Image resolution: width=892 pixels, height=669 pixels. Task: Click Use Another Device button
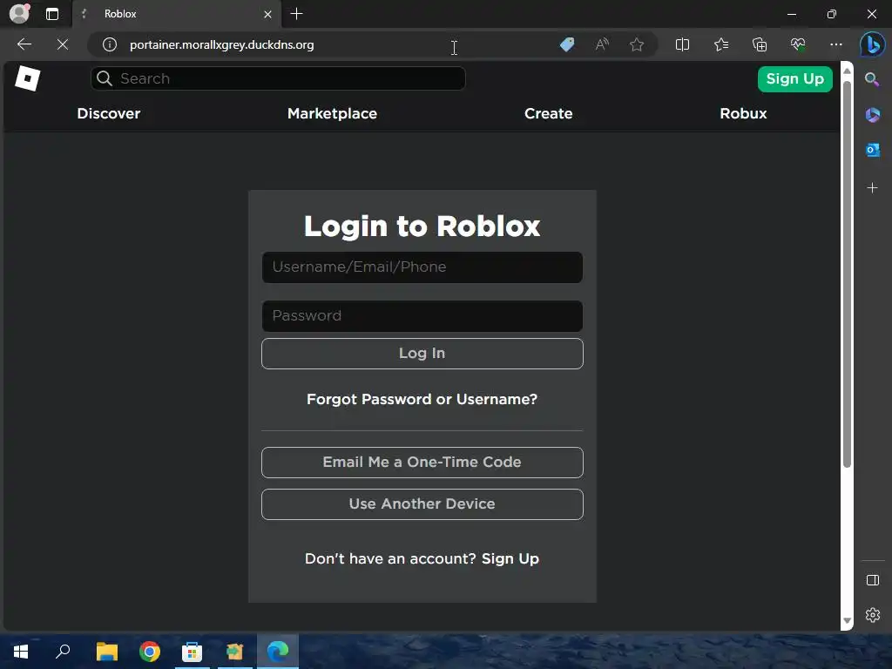[x=422, y=504]
